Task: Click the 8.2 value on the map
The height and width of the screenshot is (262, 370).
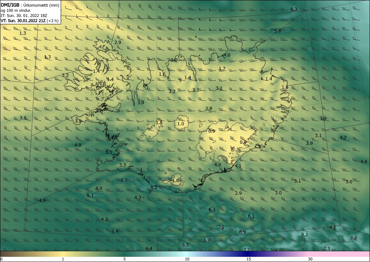Action: pos(305,234)
